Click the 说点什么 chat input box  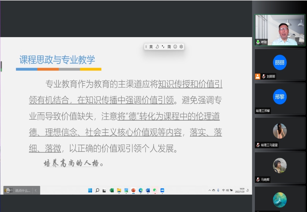(x=22, y=190)
